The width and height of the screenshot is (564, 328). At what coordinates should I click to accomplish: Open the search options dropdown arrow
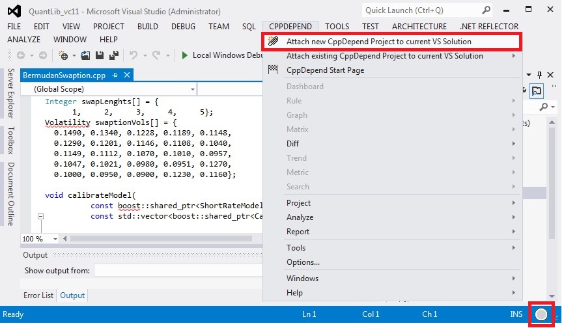552,107
